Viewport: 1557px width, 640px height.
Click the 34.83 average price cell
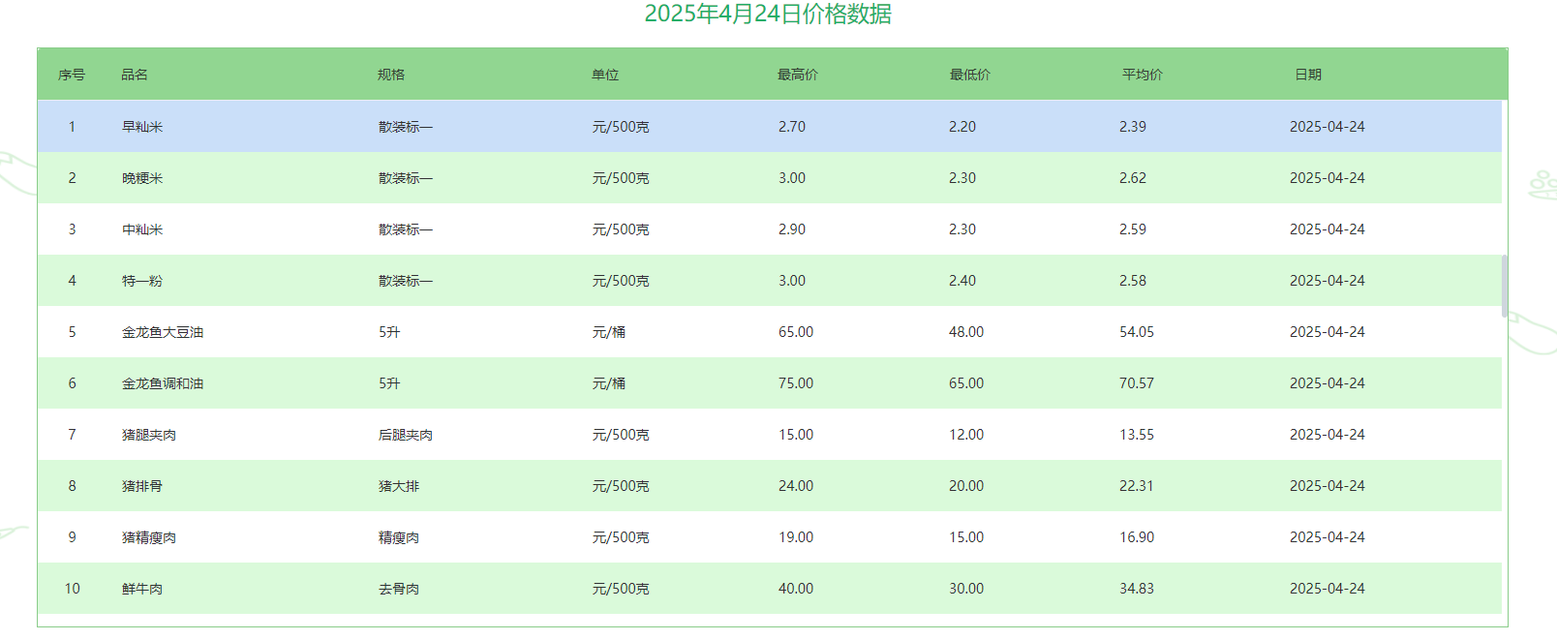point(1137,589)
